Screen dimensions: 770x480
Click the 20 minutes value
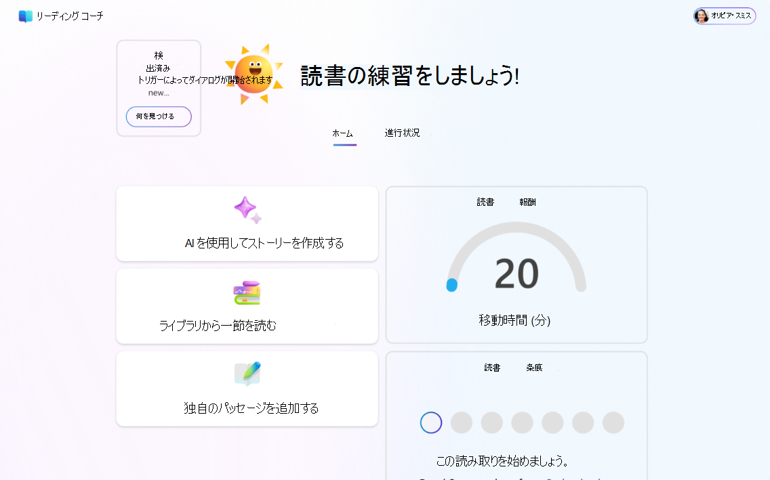click(x=516, y=274)
